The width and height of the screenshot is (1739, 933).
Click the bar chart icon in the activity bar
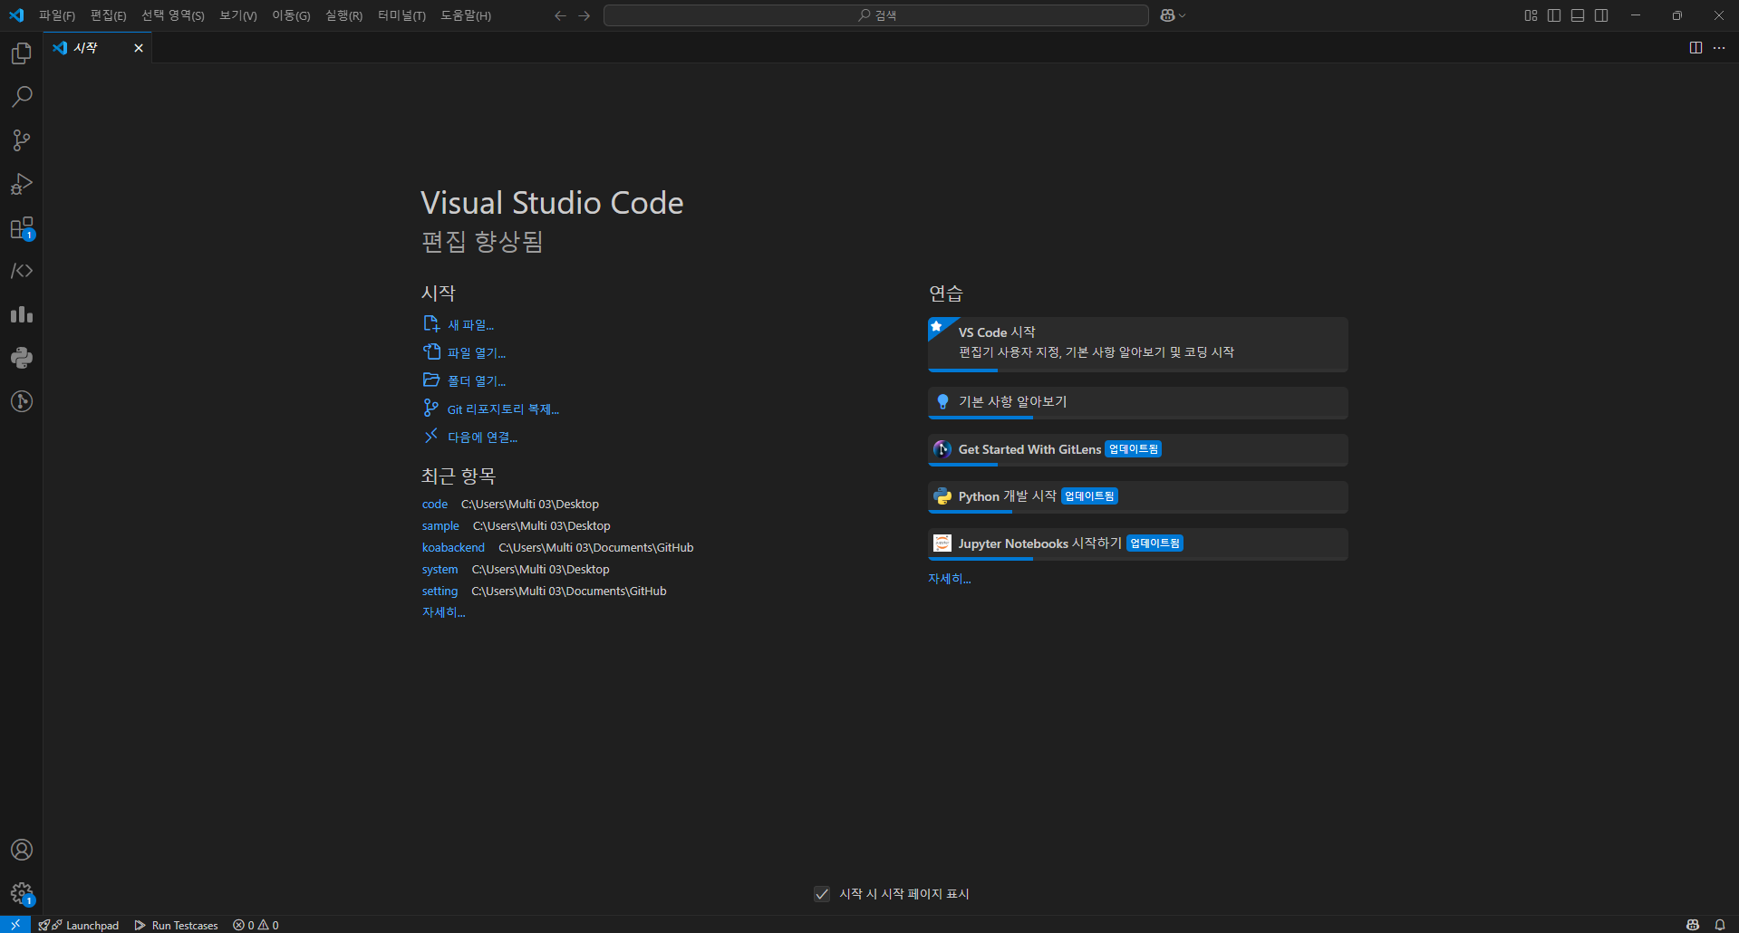22,314
